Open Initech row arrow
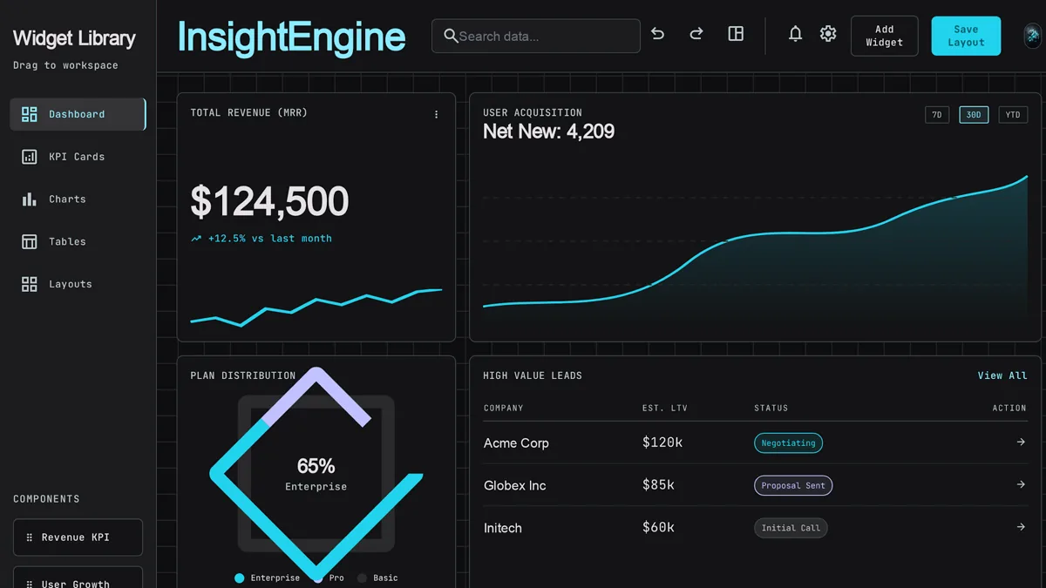The height and width of the screenshot is (588, 1046). [x=1021, y=527]
